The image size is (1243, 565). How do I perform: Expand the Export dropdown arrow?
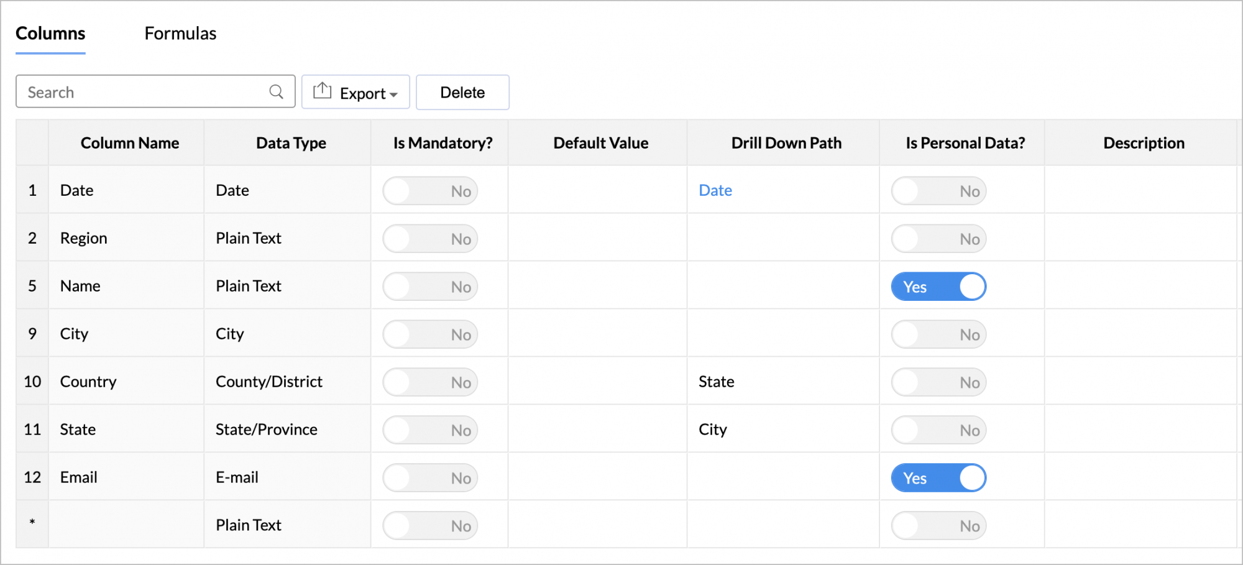(x=393, y=94)
